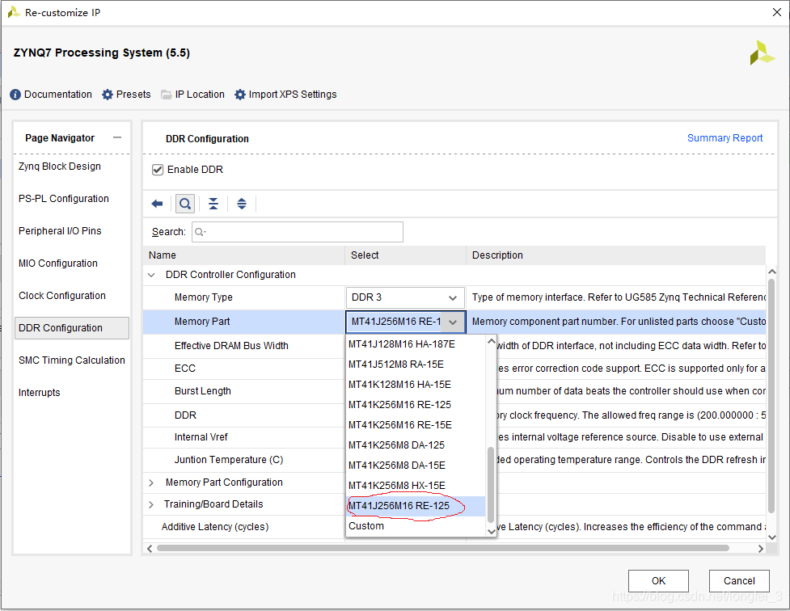Click Import XPS Settings gear
The image size is (790, 611).
tap(240, 95)
